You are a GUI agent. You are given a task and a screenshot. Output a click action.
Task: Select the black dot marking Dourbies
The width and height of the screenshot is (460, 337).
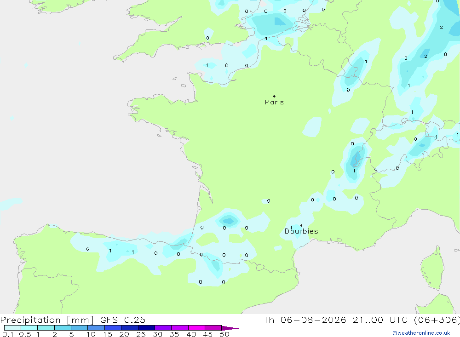click(x=301, y=225)
